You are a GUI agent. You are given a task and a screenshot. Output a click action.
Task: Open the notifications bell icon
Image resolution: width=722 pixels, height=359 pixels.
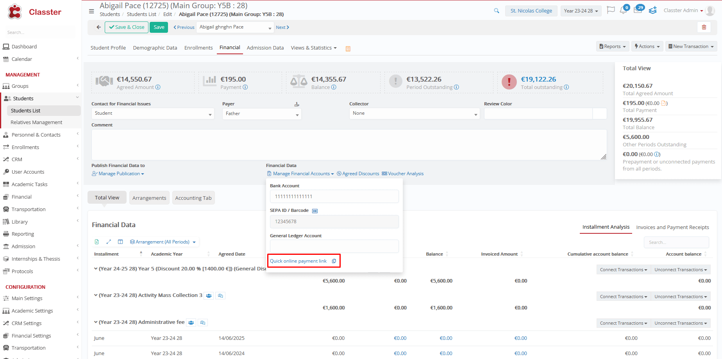(x=623, y=11)
